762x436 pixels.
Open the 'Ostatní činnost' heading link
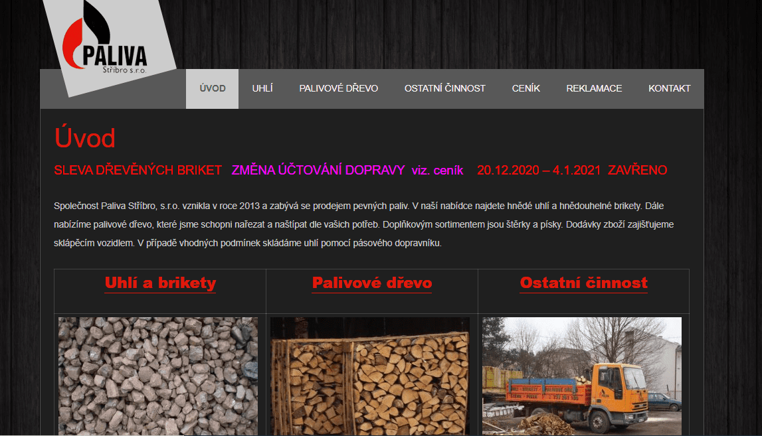583,283
